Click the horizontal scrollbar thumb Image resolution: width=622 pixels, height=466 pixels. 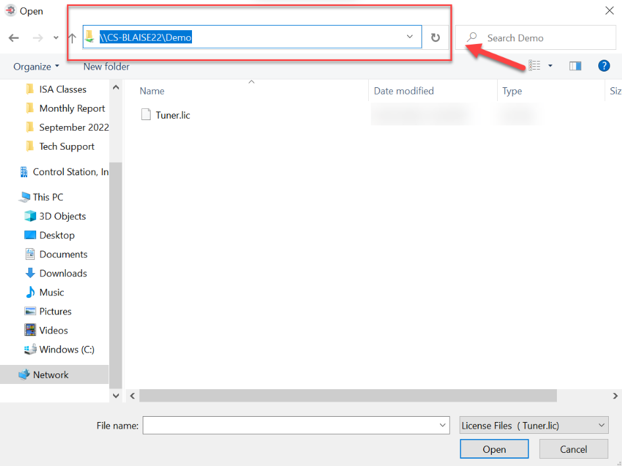pyautogui.click(x=348, y=396)
